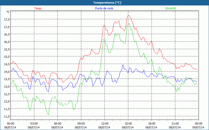
Task: Click the 17,5 y-axis value
Action: pos(7,19)
